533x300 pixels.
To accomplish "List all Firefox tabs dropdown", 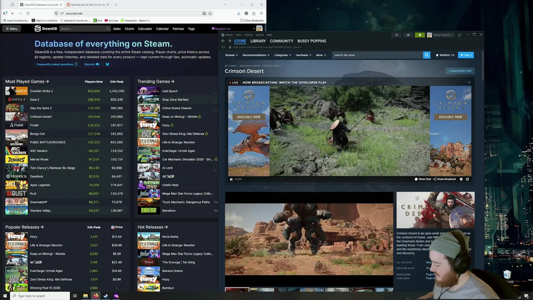I will tap(224, 5).
